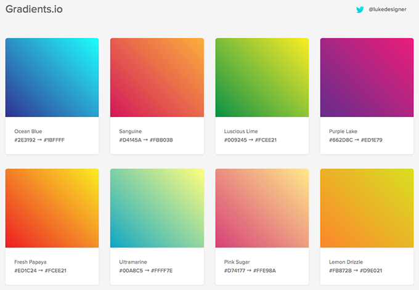419x290 pixels.
Task: Click the Luscious Lime name label
Action: point(241,131)
